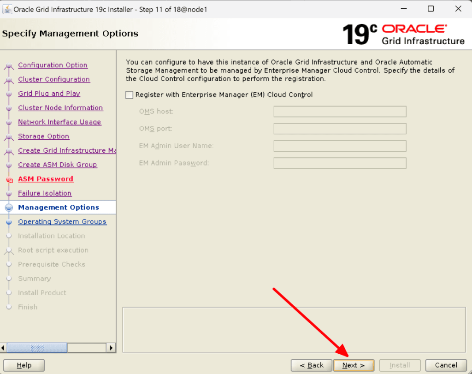472x374 pixels.
Task: Click the OMS host input field
Action: pyautogui.click(x=340, y=112)
